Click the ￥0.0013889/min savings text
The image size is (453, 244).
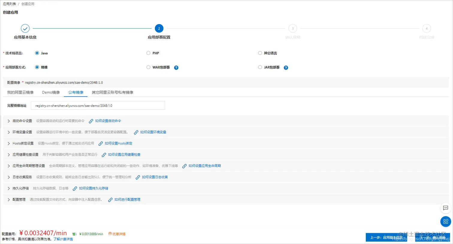coord(91,234)
